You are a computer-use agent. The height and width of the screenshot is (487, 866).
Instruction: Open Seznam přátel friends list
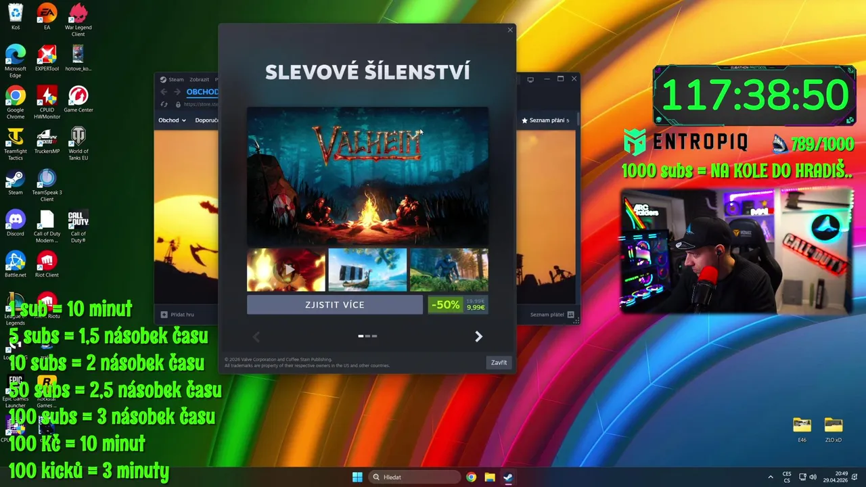pos(552,315)
